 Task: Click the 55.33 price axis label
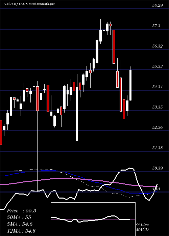157,66
